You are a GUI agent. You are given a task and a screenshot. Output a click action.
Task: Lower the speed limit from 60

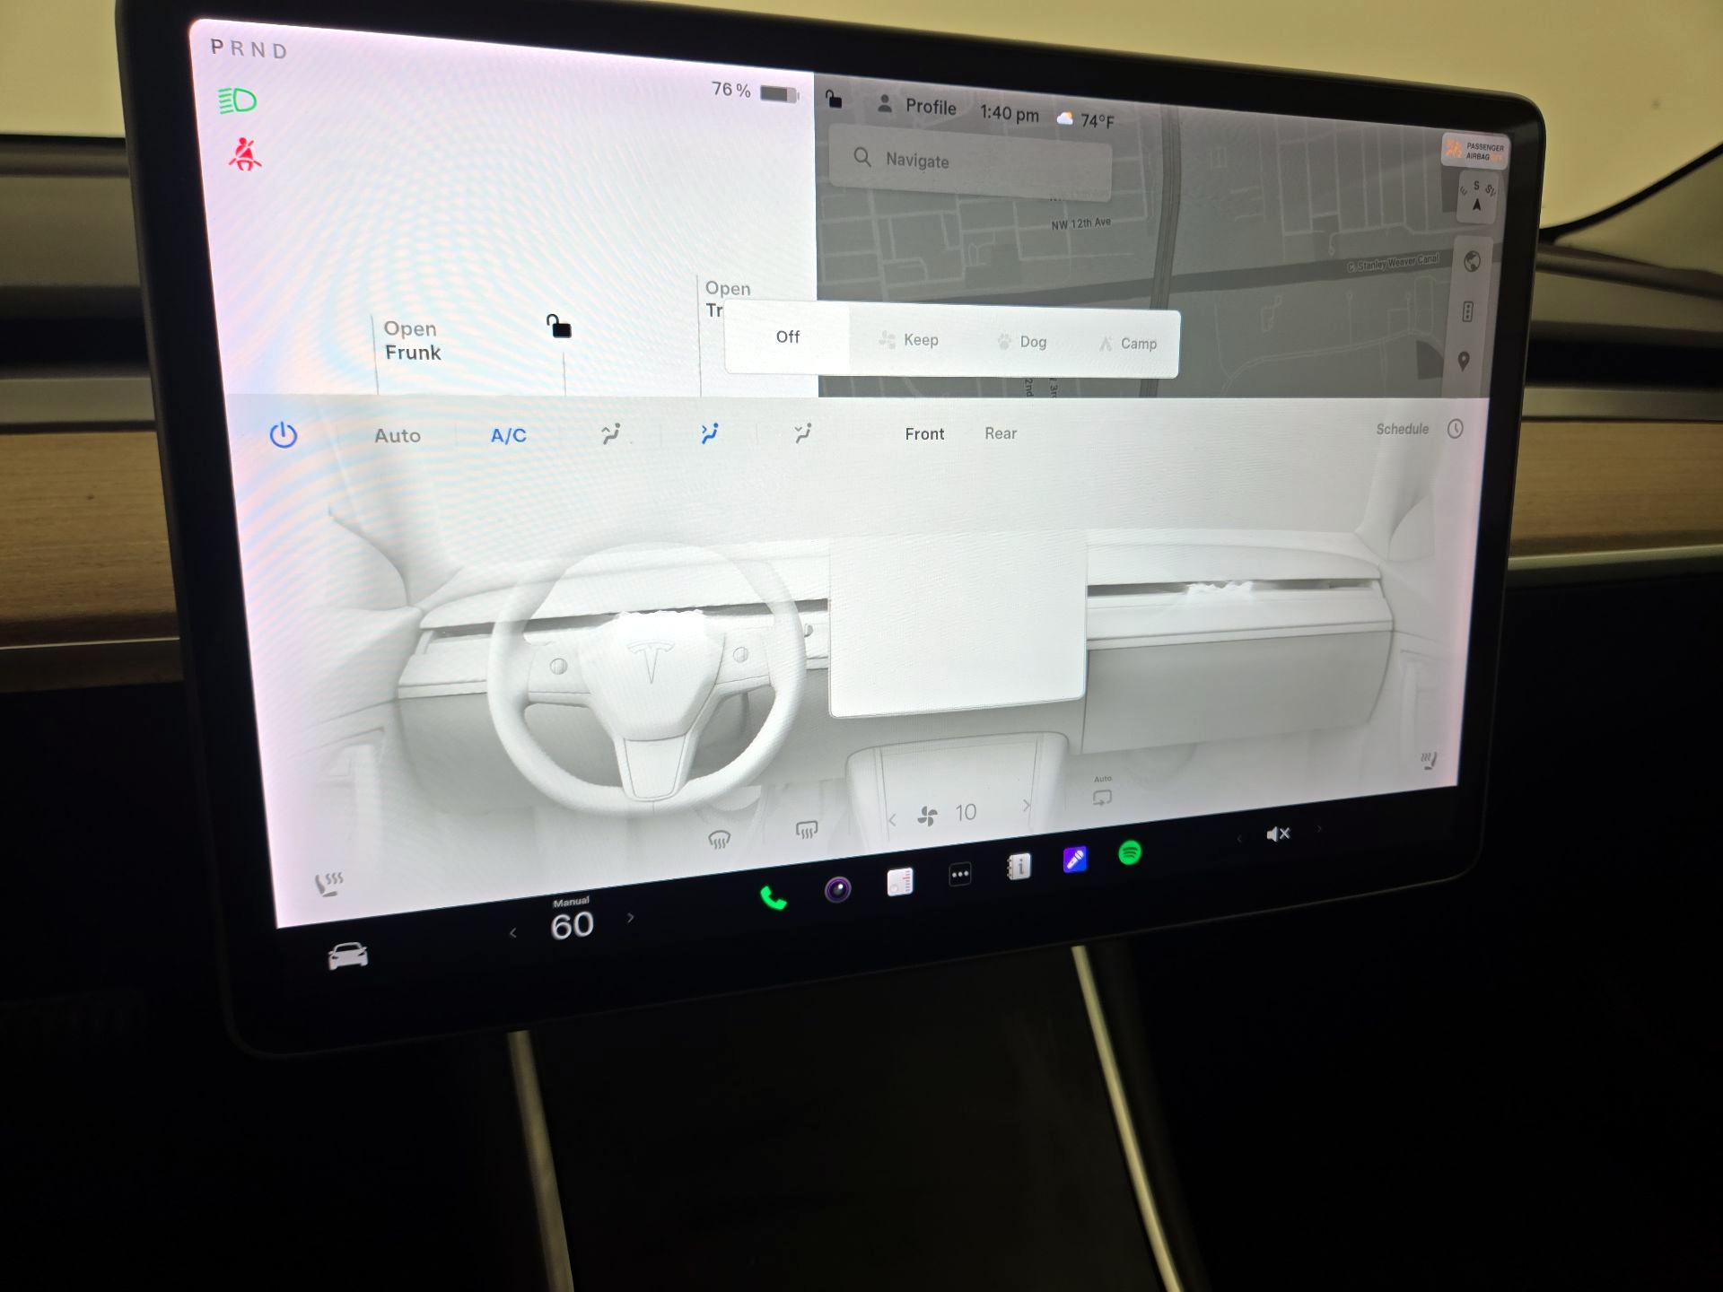[513, 934]
